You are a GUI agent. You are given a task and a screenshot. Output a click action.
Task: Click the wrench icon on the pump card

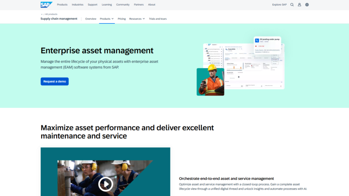257,40
